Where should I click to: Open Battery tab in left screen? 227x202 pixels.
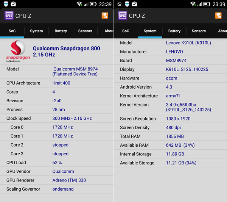click(61, 31)
